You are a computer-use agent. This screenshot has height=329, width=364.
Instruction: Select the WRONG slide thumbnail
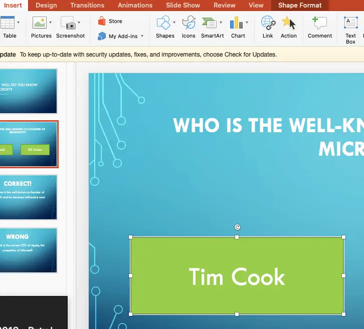coord(28,250)
